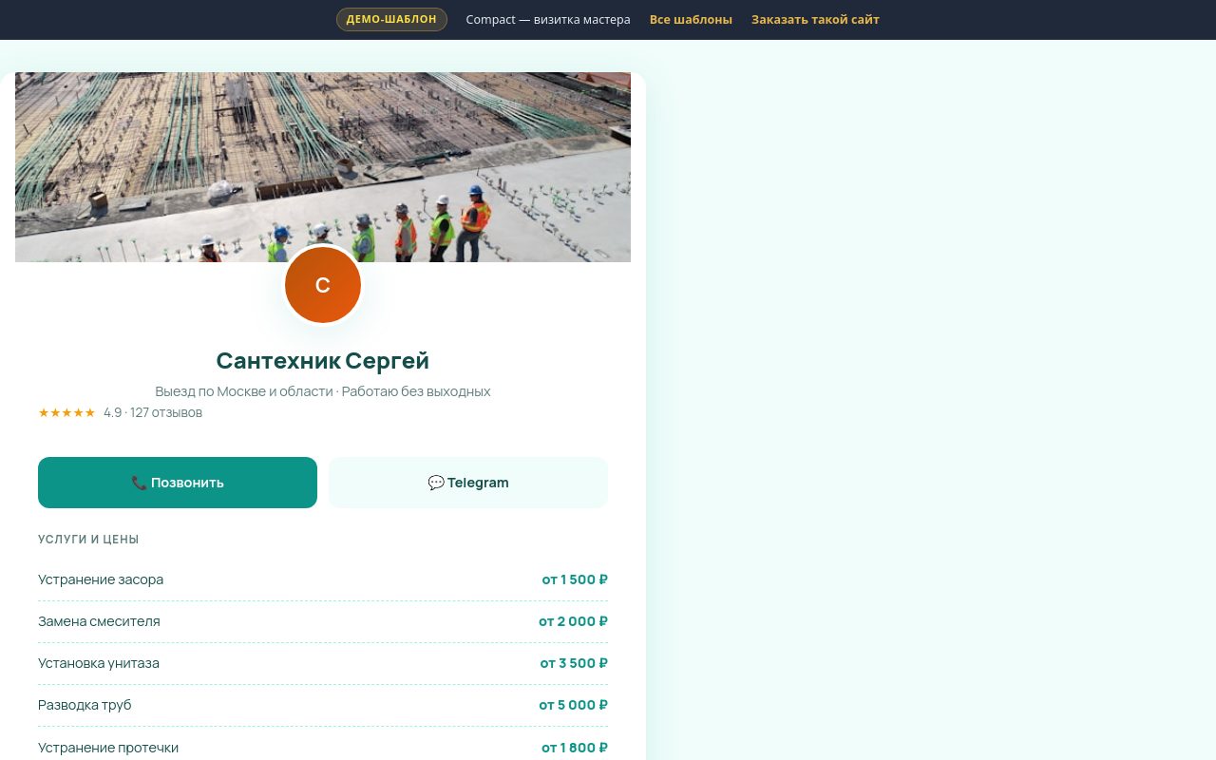Image resolution: width=1216 pixels, height=760 pixels.
Task: Select the Замена смесителя service row
Action: pos(323,621)
